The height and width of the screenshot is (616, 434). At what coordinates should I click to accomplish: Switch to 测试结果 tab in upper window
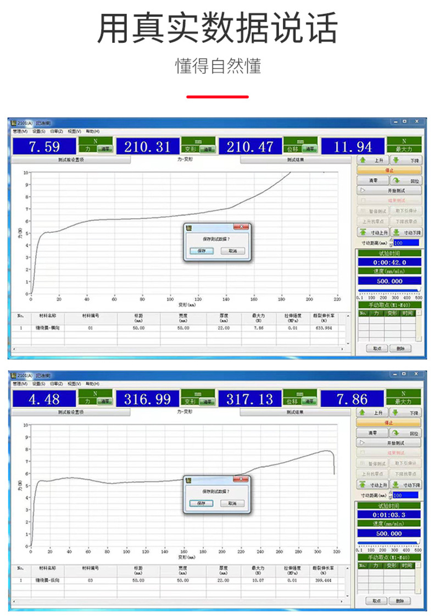coord(295,159)
